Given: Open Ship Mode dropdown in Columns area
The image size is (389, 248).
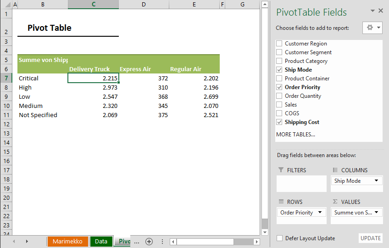Looking at the screenshot, I should tap(376, 180).
